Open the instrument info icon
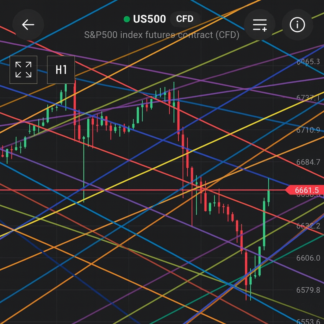Screen dimensions: 324x324 297,25
